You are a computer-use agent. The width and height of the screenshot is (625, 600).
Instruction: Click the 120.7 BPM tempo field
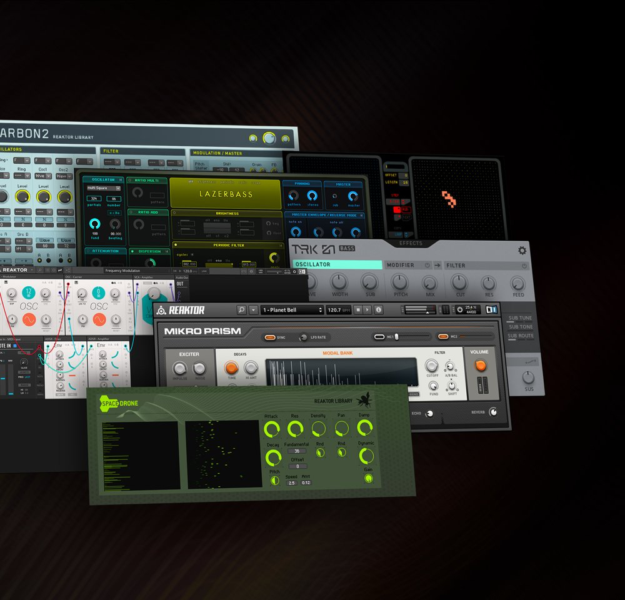338,310
